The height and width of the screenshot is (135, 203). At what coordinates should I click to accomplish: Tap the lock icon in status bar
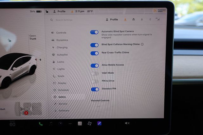47,11
